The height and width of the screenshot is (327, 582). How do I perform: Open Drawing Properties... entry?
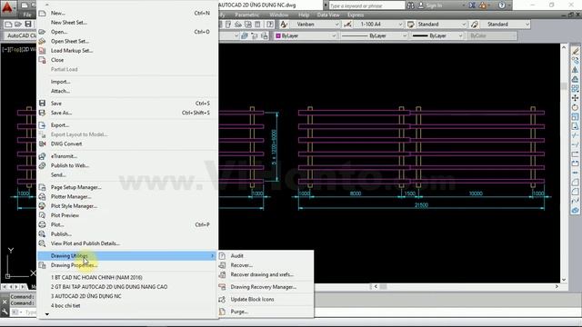coord(126,265)
